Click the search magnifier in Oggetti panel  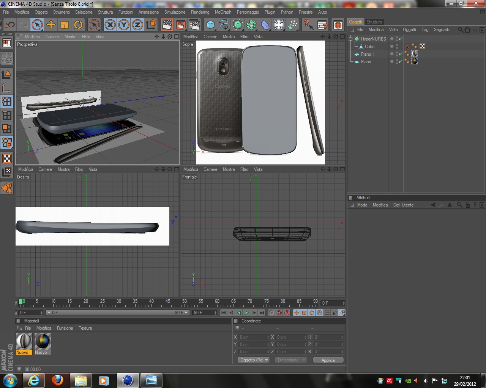click(460, 30)
